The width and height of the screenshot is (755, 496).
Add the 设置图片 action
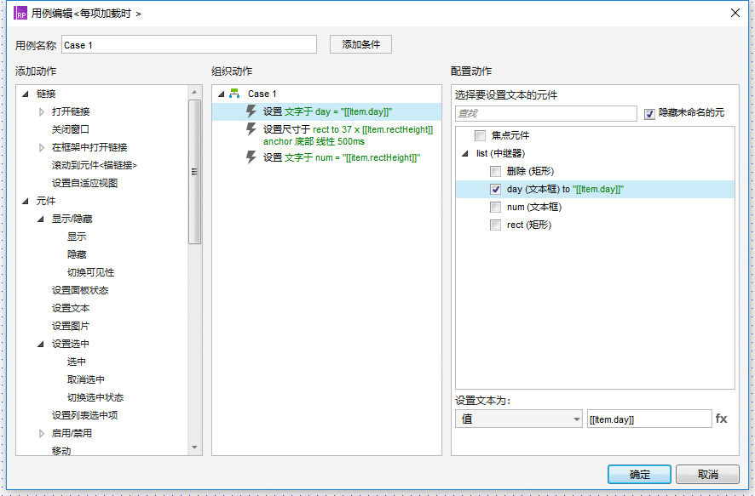coord(71,326)
